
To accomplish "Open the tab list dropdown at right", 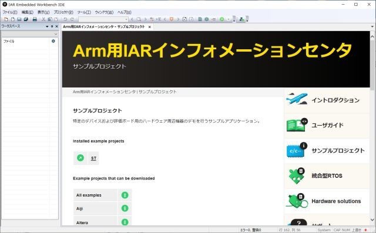I will pyautogui.click(x=372, y=26).
